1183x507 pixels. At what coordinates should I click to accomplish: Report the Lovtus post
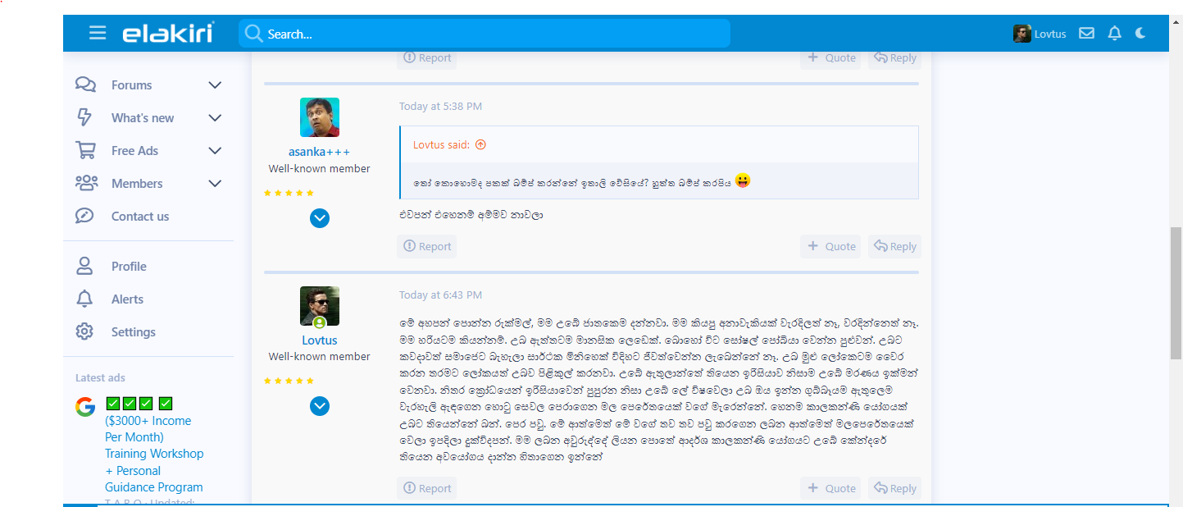pos(427,488)
